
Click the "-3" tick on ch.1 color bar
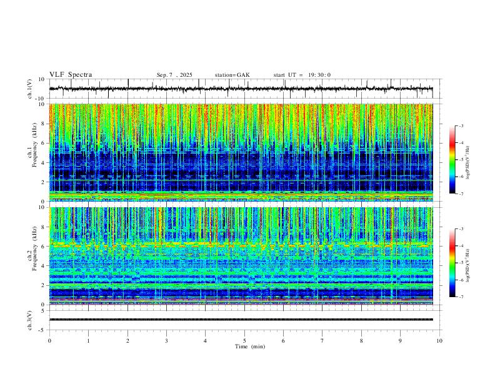coord(461,125)
